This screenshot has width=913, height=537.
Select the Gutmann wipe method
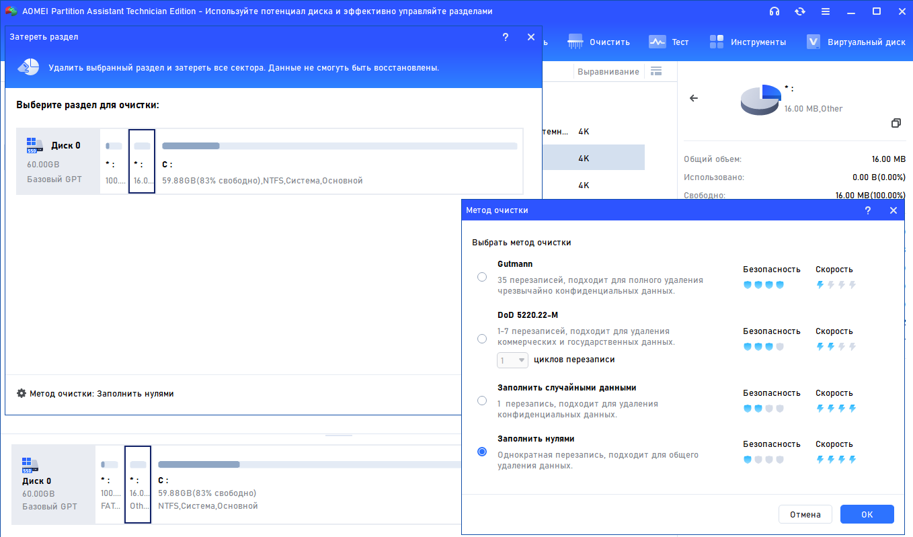point(482,277)
